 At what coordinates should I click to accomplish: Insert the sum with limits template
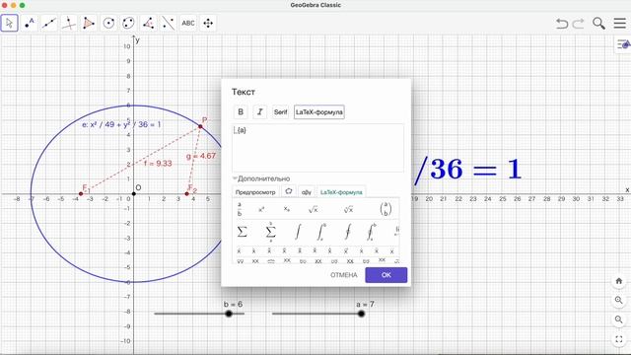click(271, 232)
